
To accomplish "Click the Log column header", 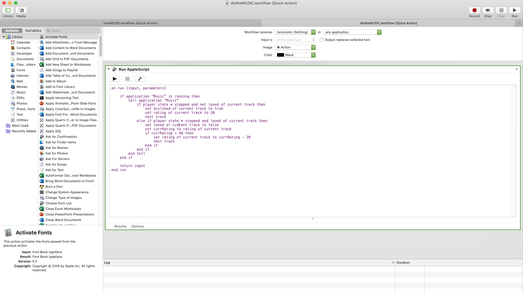I will tap(249, 263).
